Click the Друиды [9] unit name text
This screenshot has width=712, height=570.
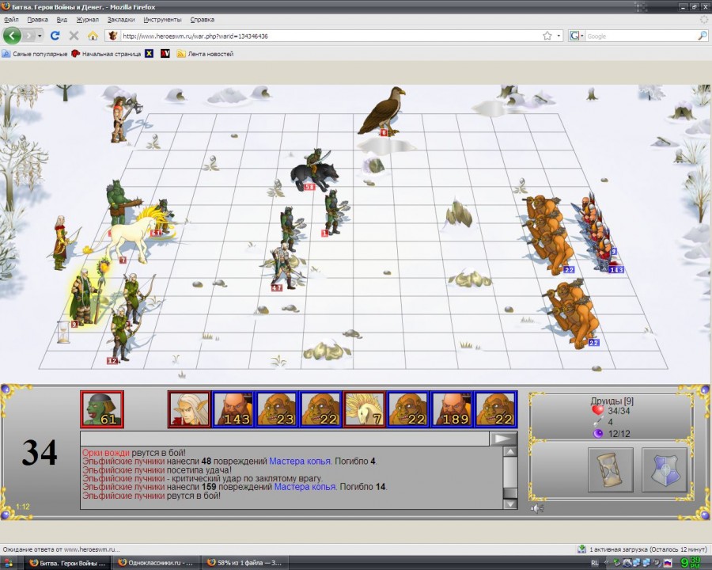pyautogui.click(x=612, y=401)
